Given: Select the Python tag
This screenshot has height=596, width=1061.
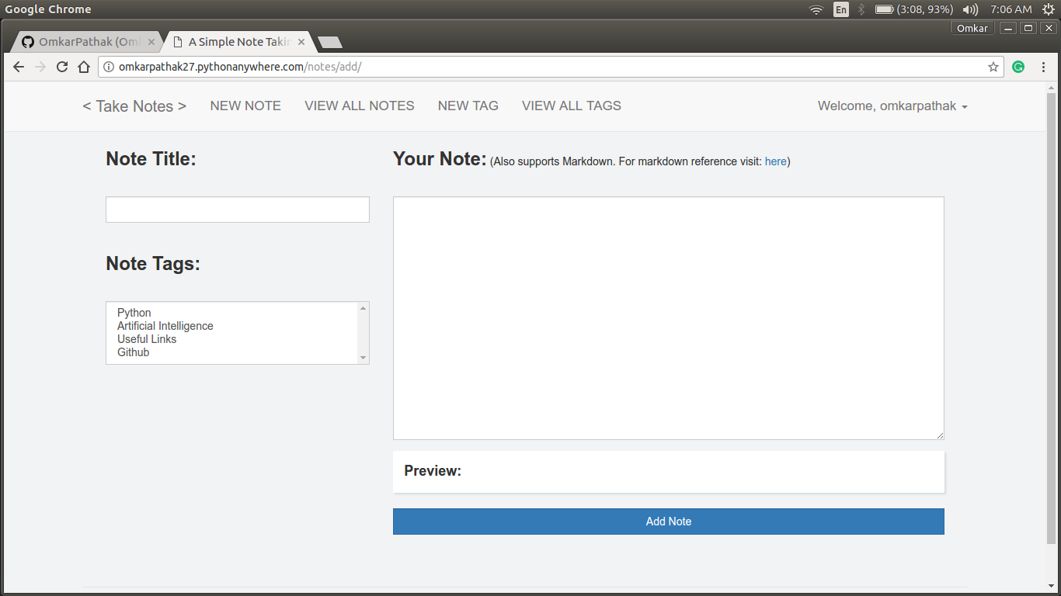Looking at the screenshot, I should tap(134, 313).
